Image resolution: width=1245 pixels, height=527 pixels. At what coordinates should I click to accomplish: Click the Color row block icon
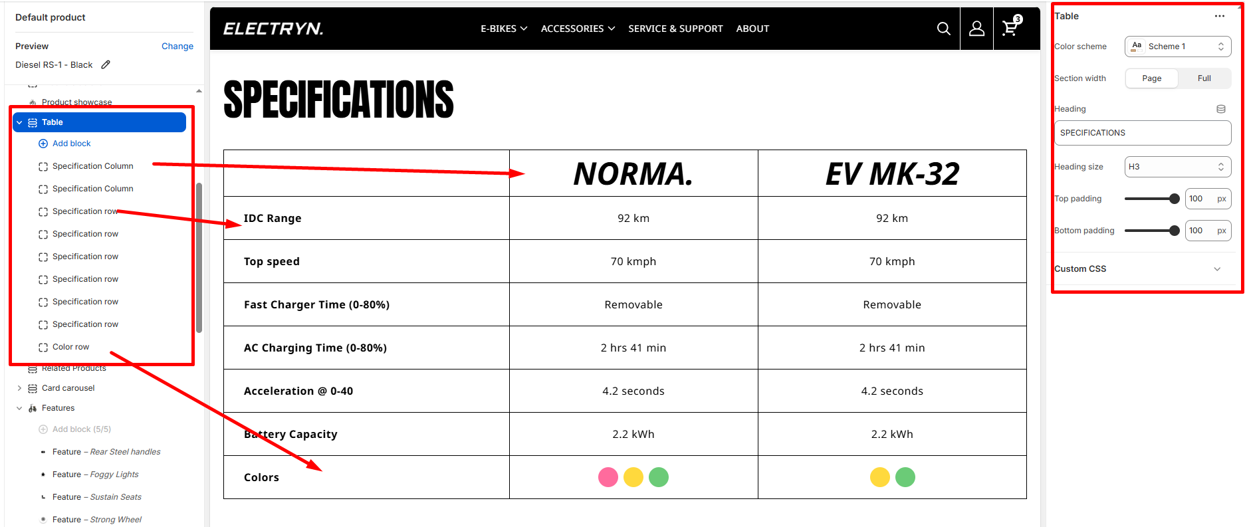(43, 347)
